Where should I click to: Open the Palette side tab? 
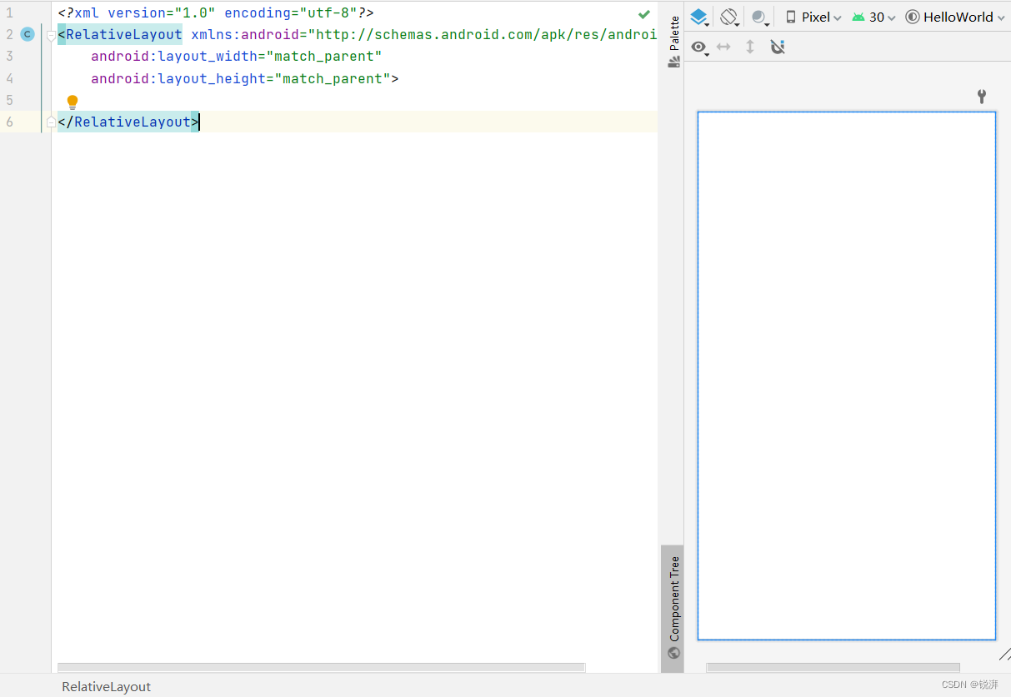(674, 42)
